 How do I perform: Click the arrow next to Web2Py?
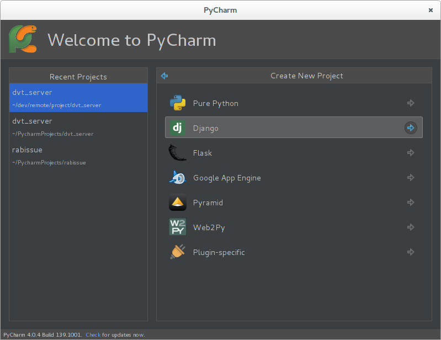[x=411, y=227]
